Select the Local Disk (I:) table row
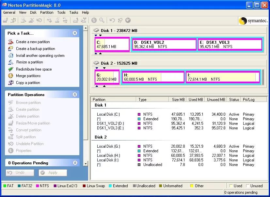 click(176, 160)
